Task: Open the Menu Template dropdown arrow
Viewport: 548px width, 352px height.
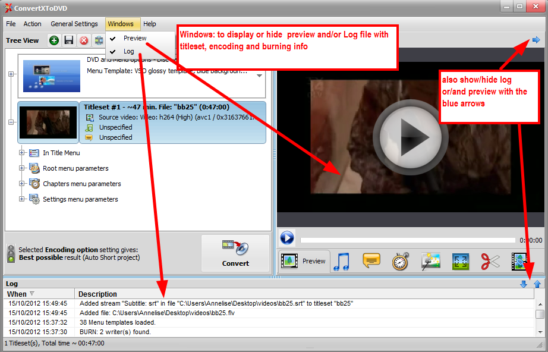Action: [x=259, y=76]
